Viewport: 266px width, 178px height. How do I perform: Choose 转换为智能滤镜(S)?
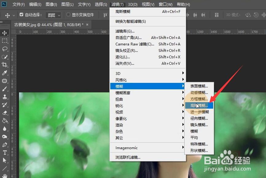[x=148, y=21]
